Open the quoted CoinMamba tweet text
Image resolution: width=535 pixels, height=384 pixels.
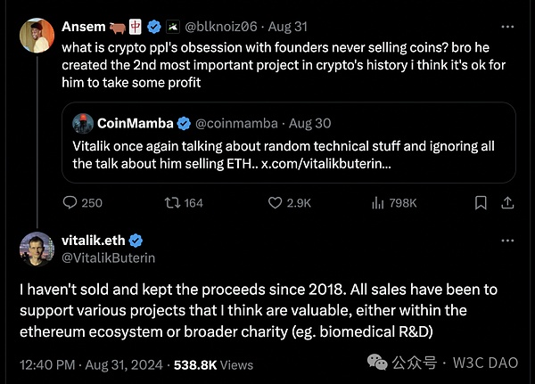[267, 152]
